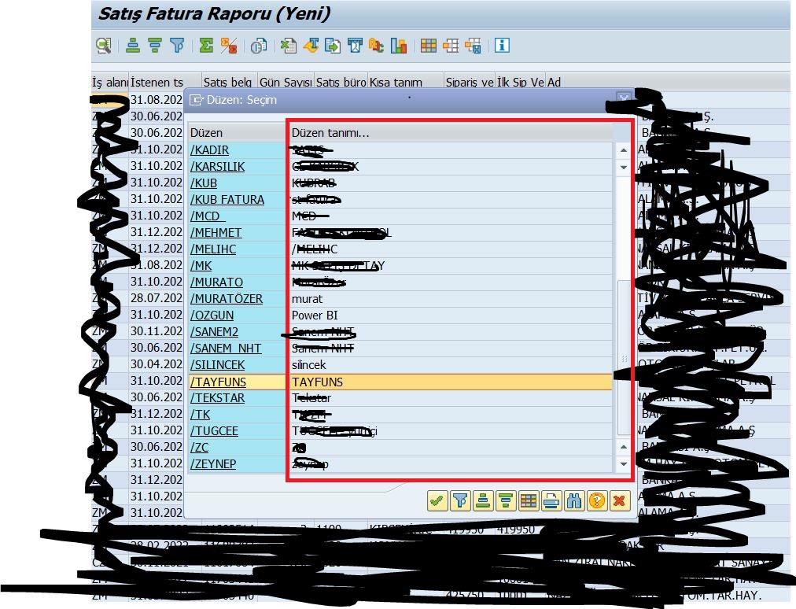Open the graphics/chart display icon
Viewport: 796px width, 609px height.
coord(400,46)
